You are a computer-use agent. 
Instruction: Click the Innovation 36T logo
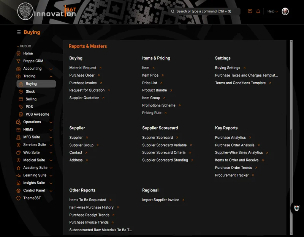(46, 12)
